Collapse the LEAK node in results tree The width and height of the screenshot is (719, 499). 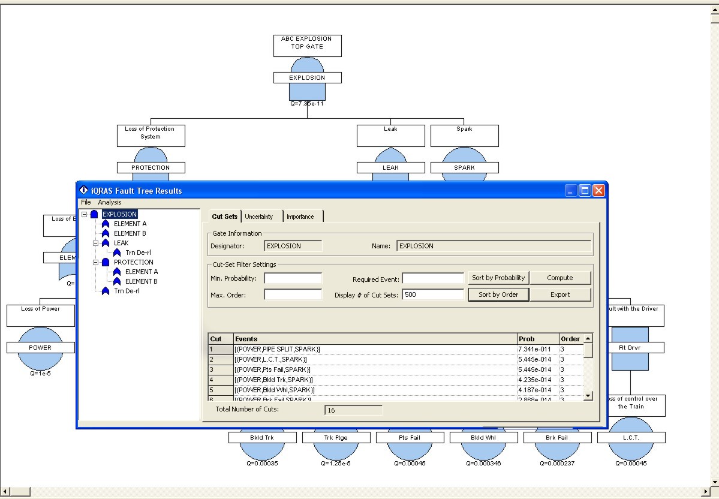click(96, 243)
